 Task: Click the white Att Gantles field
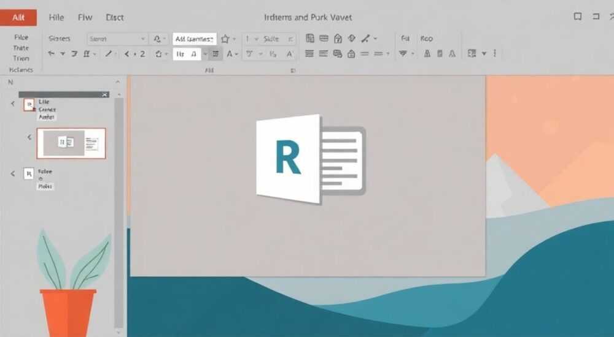click(195, 39)
